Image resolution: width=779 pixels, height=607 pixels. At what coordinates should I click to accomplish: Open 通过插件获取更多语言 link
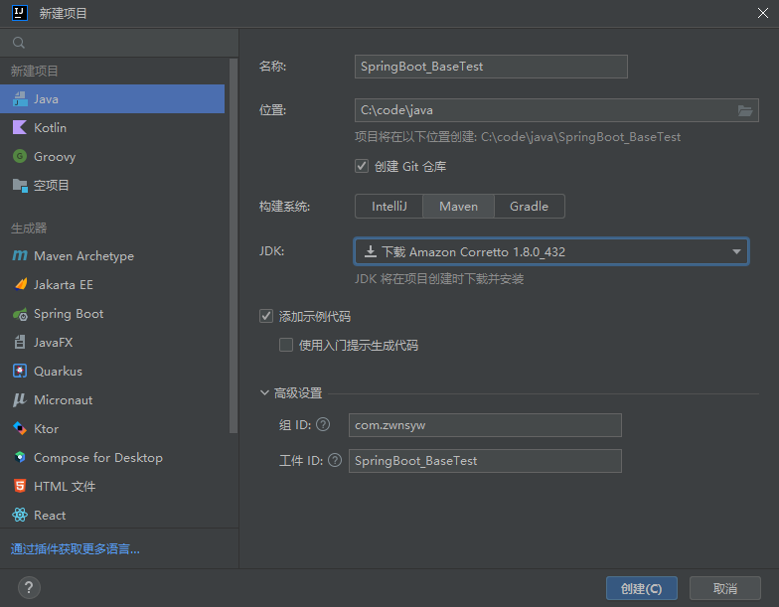pyautogui.click(x=76, y=548)
